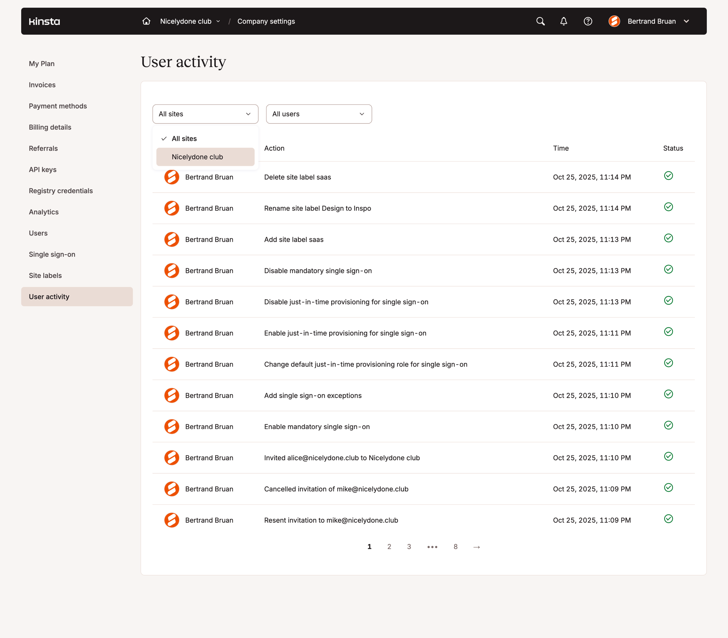Screen dimensions: 728x638
Task: Choose Nicelydone club from sites list
Action: pos(205,157)
